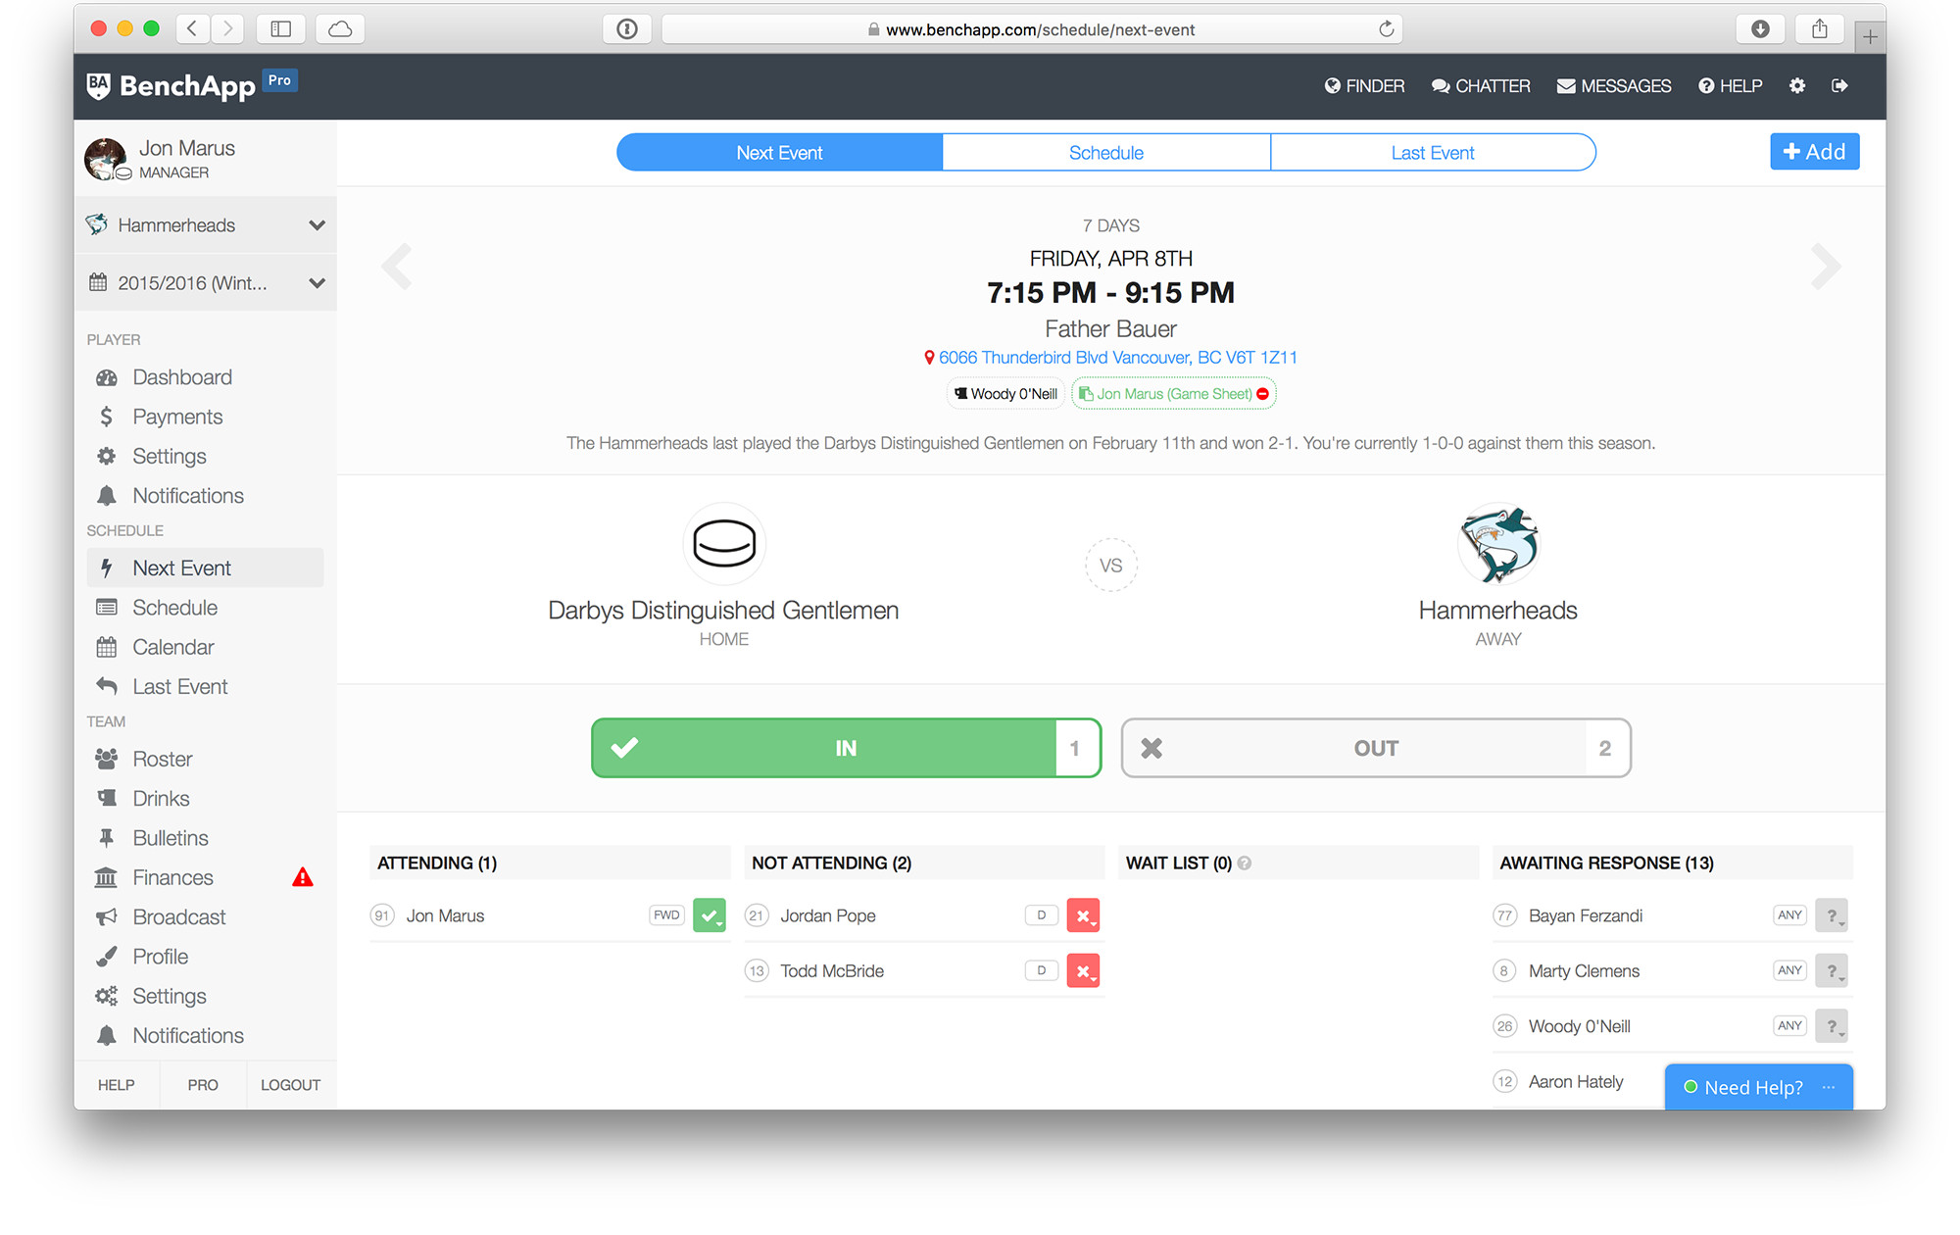Open the Chatter menu in the top bar
Screen dimensions: 1960x1235
(x=1481, y=86)
